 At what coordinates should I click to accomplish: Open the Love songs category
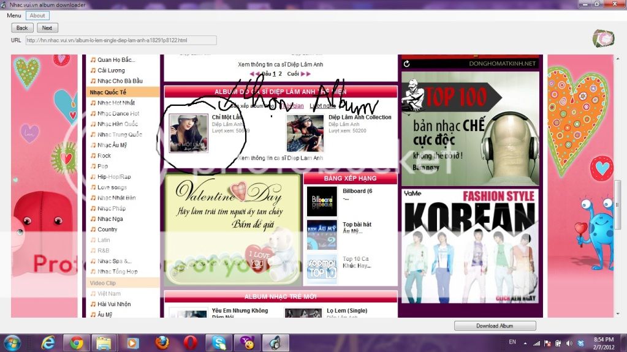(112, 187)
